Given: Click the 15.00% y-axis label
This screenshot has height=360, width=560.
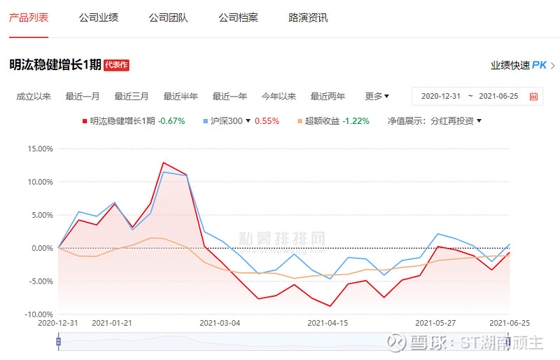Looking at the screenshot, I should click(x=40, y=148).
